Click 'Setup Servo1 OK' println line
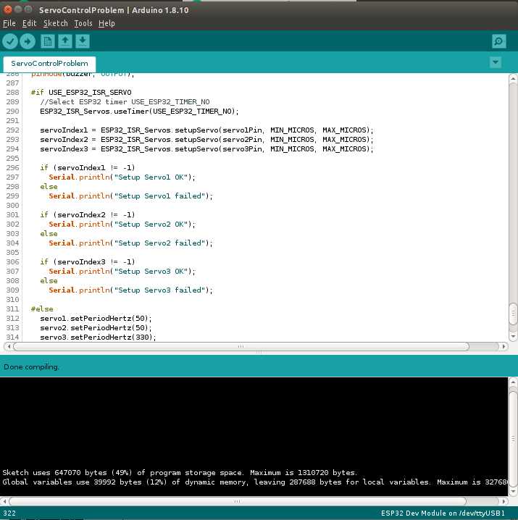The height and width of the screenshot is (520, 518). click(x=122, y=177)
